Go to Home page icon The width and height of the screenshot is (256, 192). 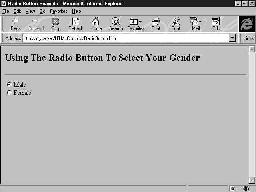[96, 22]
